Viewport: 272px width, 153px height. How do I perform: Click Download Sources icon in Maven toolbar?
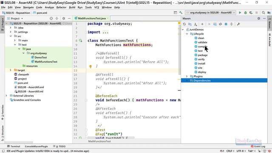point(195,24)
